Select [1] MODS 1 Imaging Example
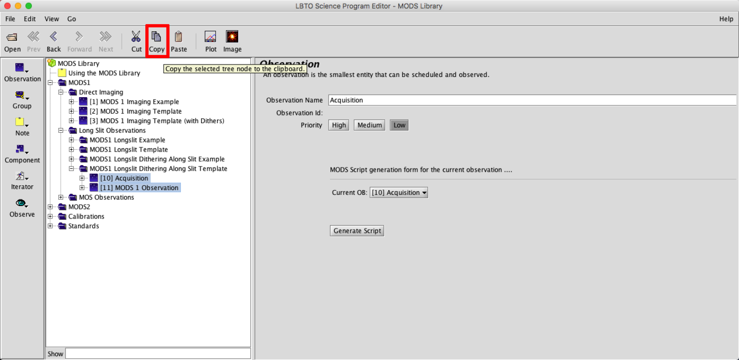Viewport: 739px width, 360px height. 134,102
